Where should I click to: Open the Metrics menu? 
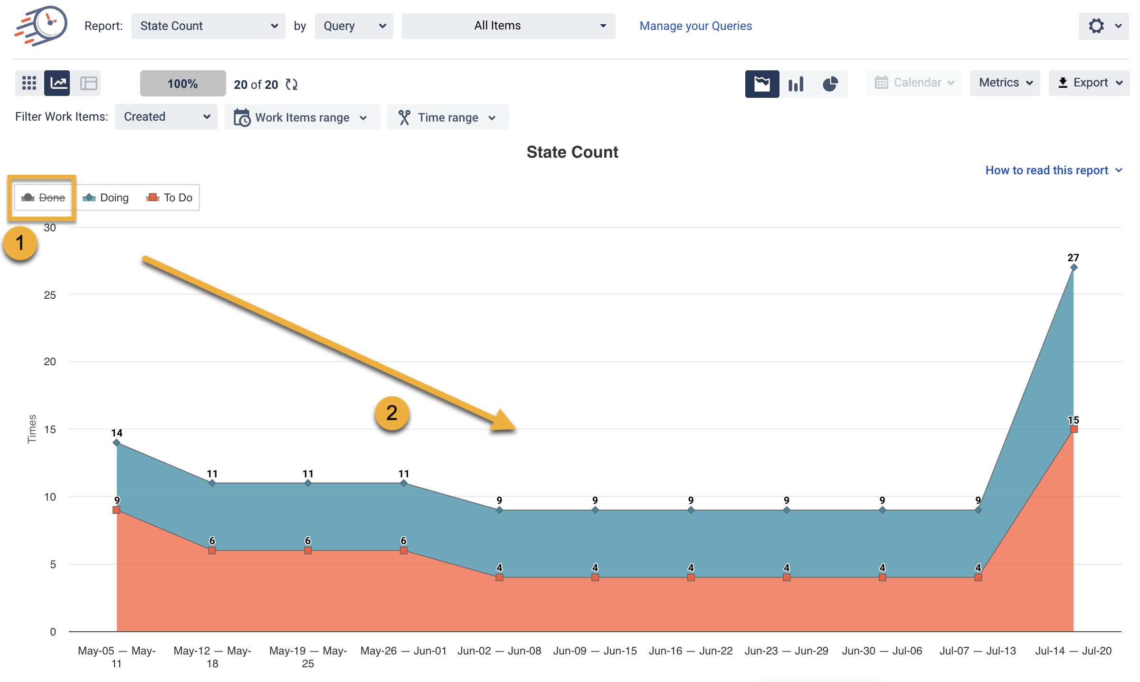(x=1005, y=83)
